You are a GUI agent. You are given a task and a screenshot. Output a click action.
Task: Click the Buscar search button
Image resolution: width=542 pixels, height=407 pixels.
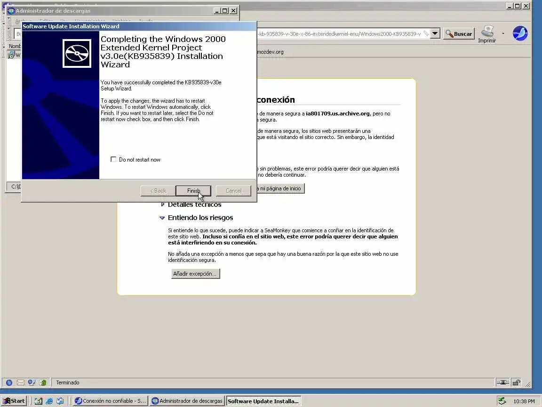(459, 33)
